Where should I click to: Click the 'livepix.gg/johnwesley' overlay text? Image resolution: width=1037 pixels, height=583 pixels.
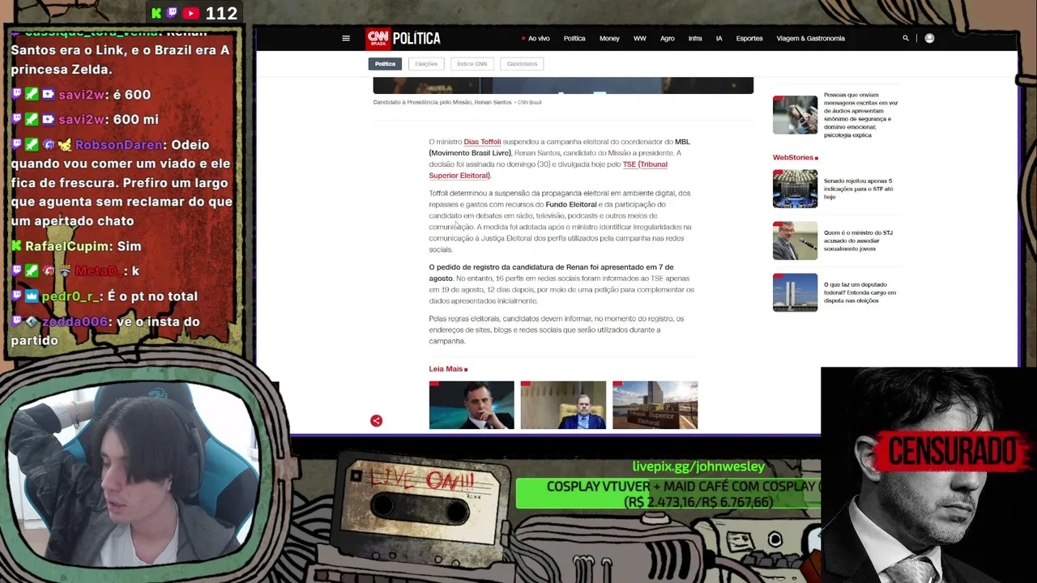[698, 466]
